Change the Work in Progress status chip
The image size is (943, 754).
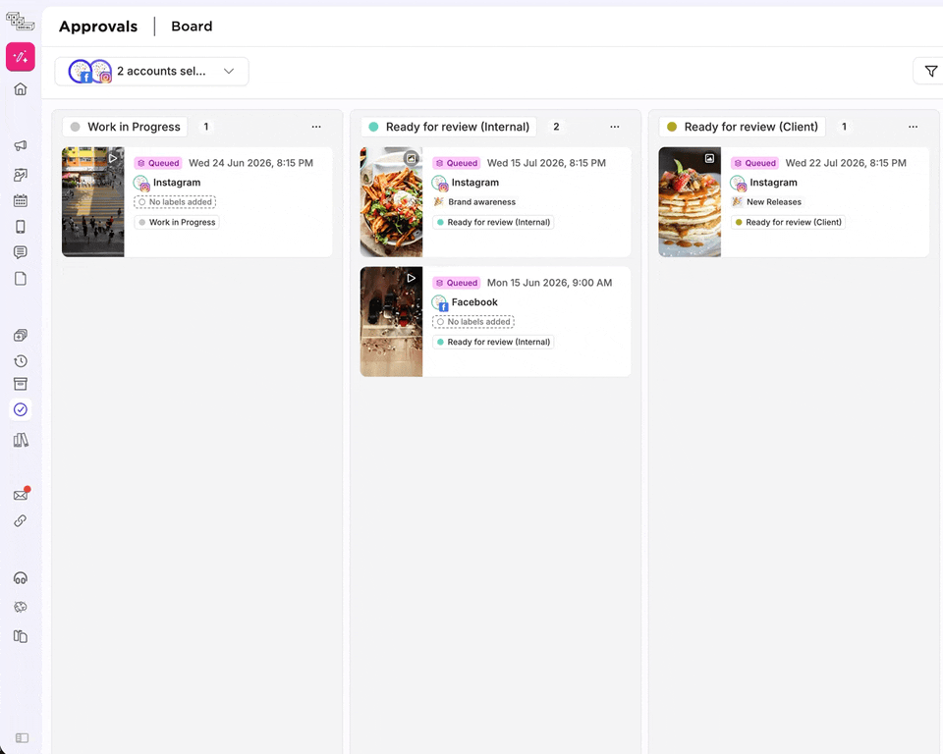pyautogui.click(x=177, y=222)
